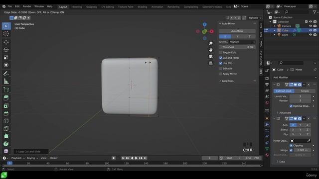The width and height of the screenshot is (319, 179).
Task: Activate the Spin tool
Action: 6,144
